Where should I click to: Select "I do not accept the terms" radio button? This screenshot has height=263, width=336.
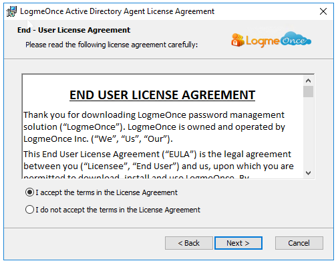coord(29,210)
